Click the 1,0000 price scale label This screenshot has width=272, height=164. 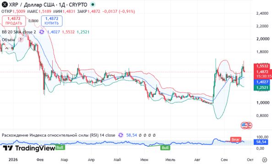[x=263, y=102]
